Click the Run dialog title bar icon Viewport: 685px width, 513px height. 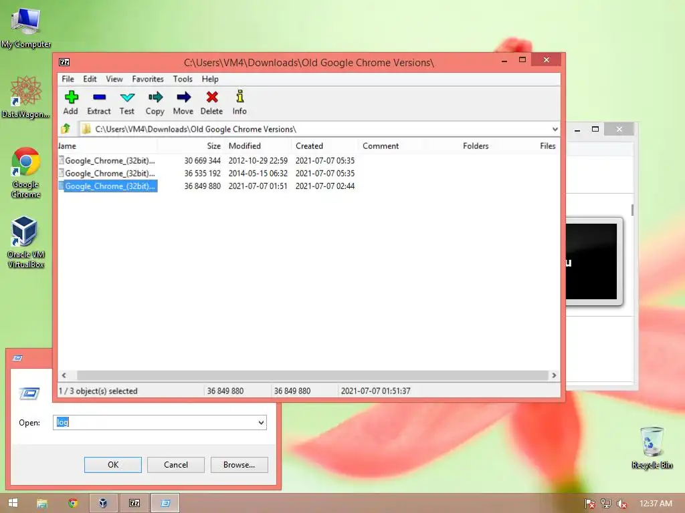[17, 358]
